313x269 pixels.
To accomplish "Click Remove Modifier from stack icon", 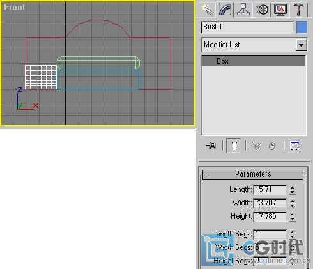I will [x=272, y=146].
